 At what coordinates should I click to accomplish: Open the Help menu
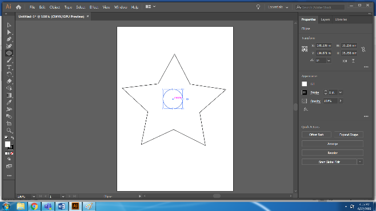(x=135, y=7)
